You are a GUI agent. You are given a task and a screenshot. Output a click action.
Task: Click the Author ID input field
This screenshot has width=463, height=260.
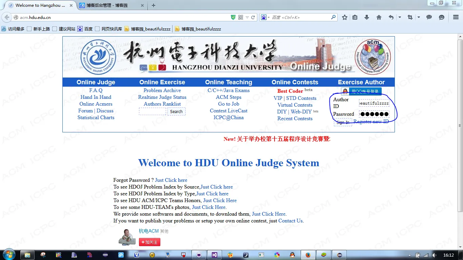[374, 103]
